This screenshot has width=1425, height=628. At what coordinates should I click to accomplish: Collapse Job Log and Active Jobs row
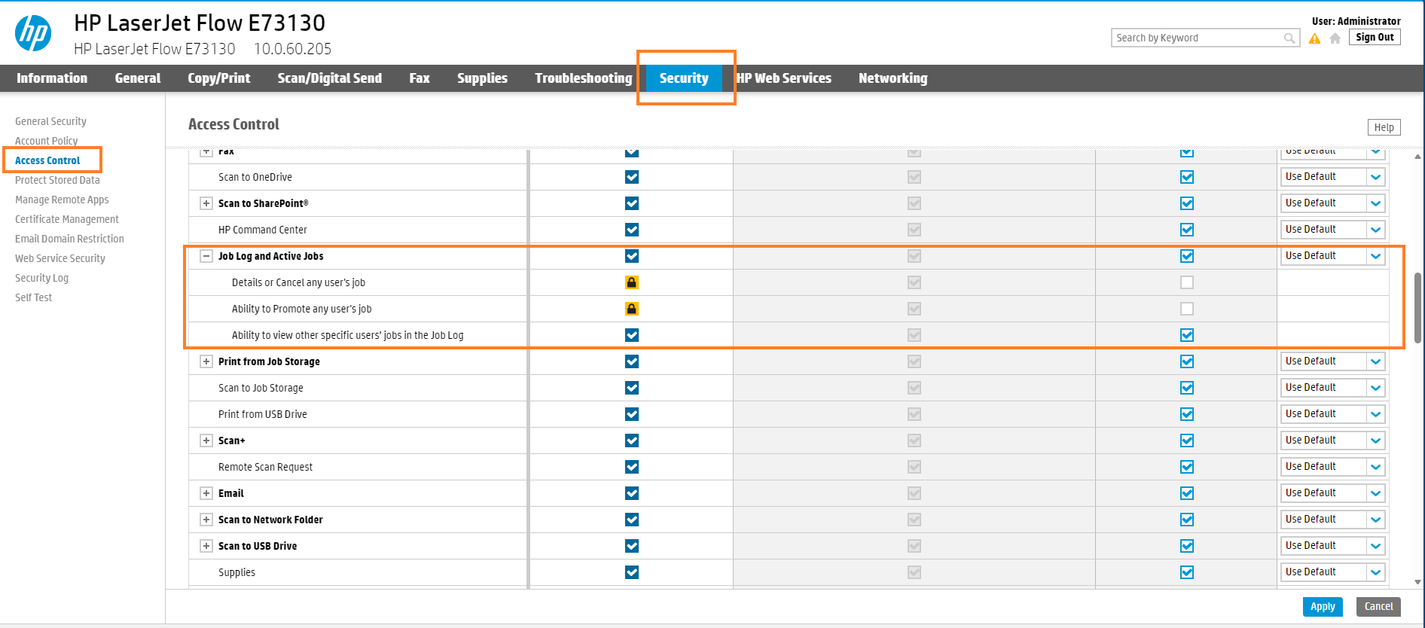[206, 256]
